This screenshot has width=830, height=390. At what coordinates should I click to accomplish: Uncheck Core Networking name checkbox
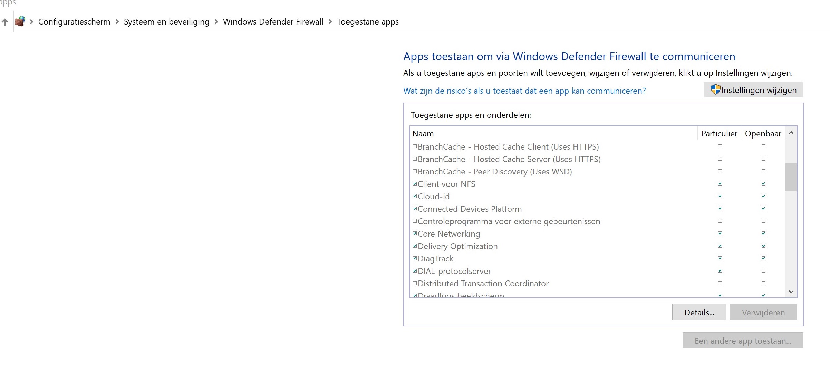coord(415,234)
